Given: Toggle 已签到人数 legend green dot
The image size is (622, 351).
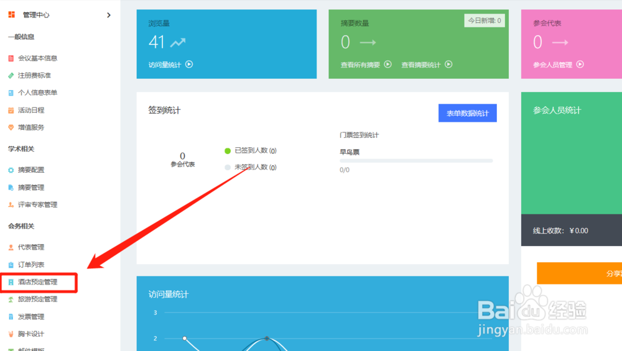Looking at the screenshot, I should coord(228,151).
